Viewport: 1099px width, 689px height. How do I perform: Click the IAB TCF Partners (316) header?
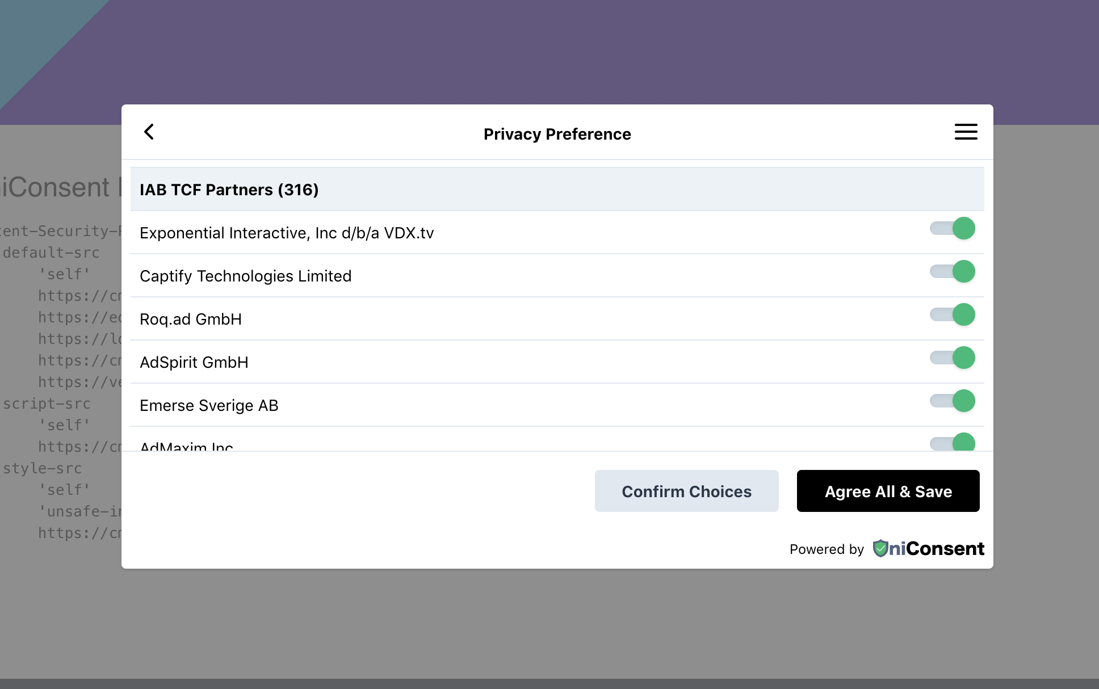point(229,190)
